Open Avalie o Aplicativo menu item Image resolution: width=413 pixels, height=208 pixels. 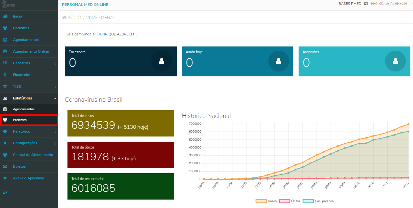pos(29,178)
